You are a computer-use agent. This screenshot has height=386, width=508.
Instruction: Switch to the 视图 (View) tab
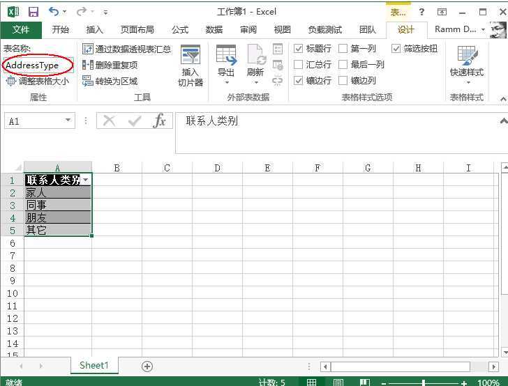pyautogui.click(x=282, y=30)
